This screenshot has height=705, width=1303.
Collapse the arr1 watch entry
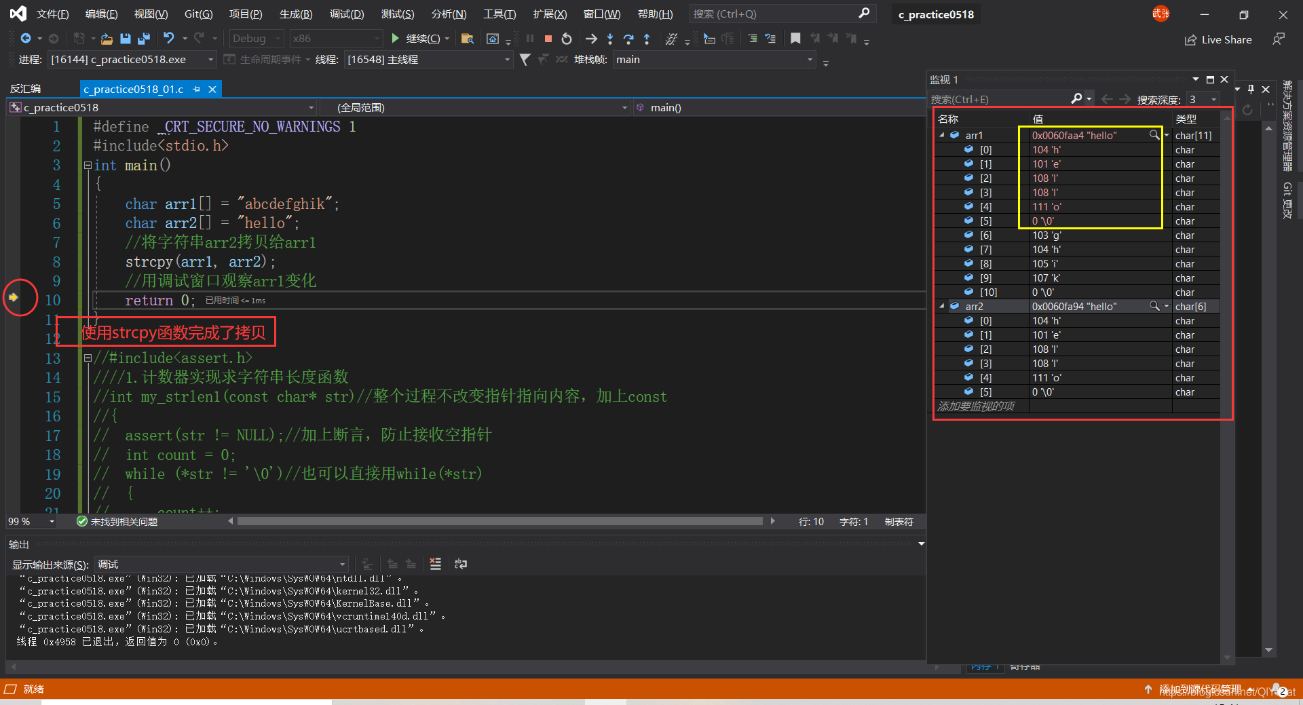[x=942, y=136]
